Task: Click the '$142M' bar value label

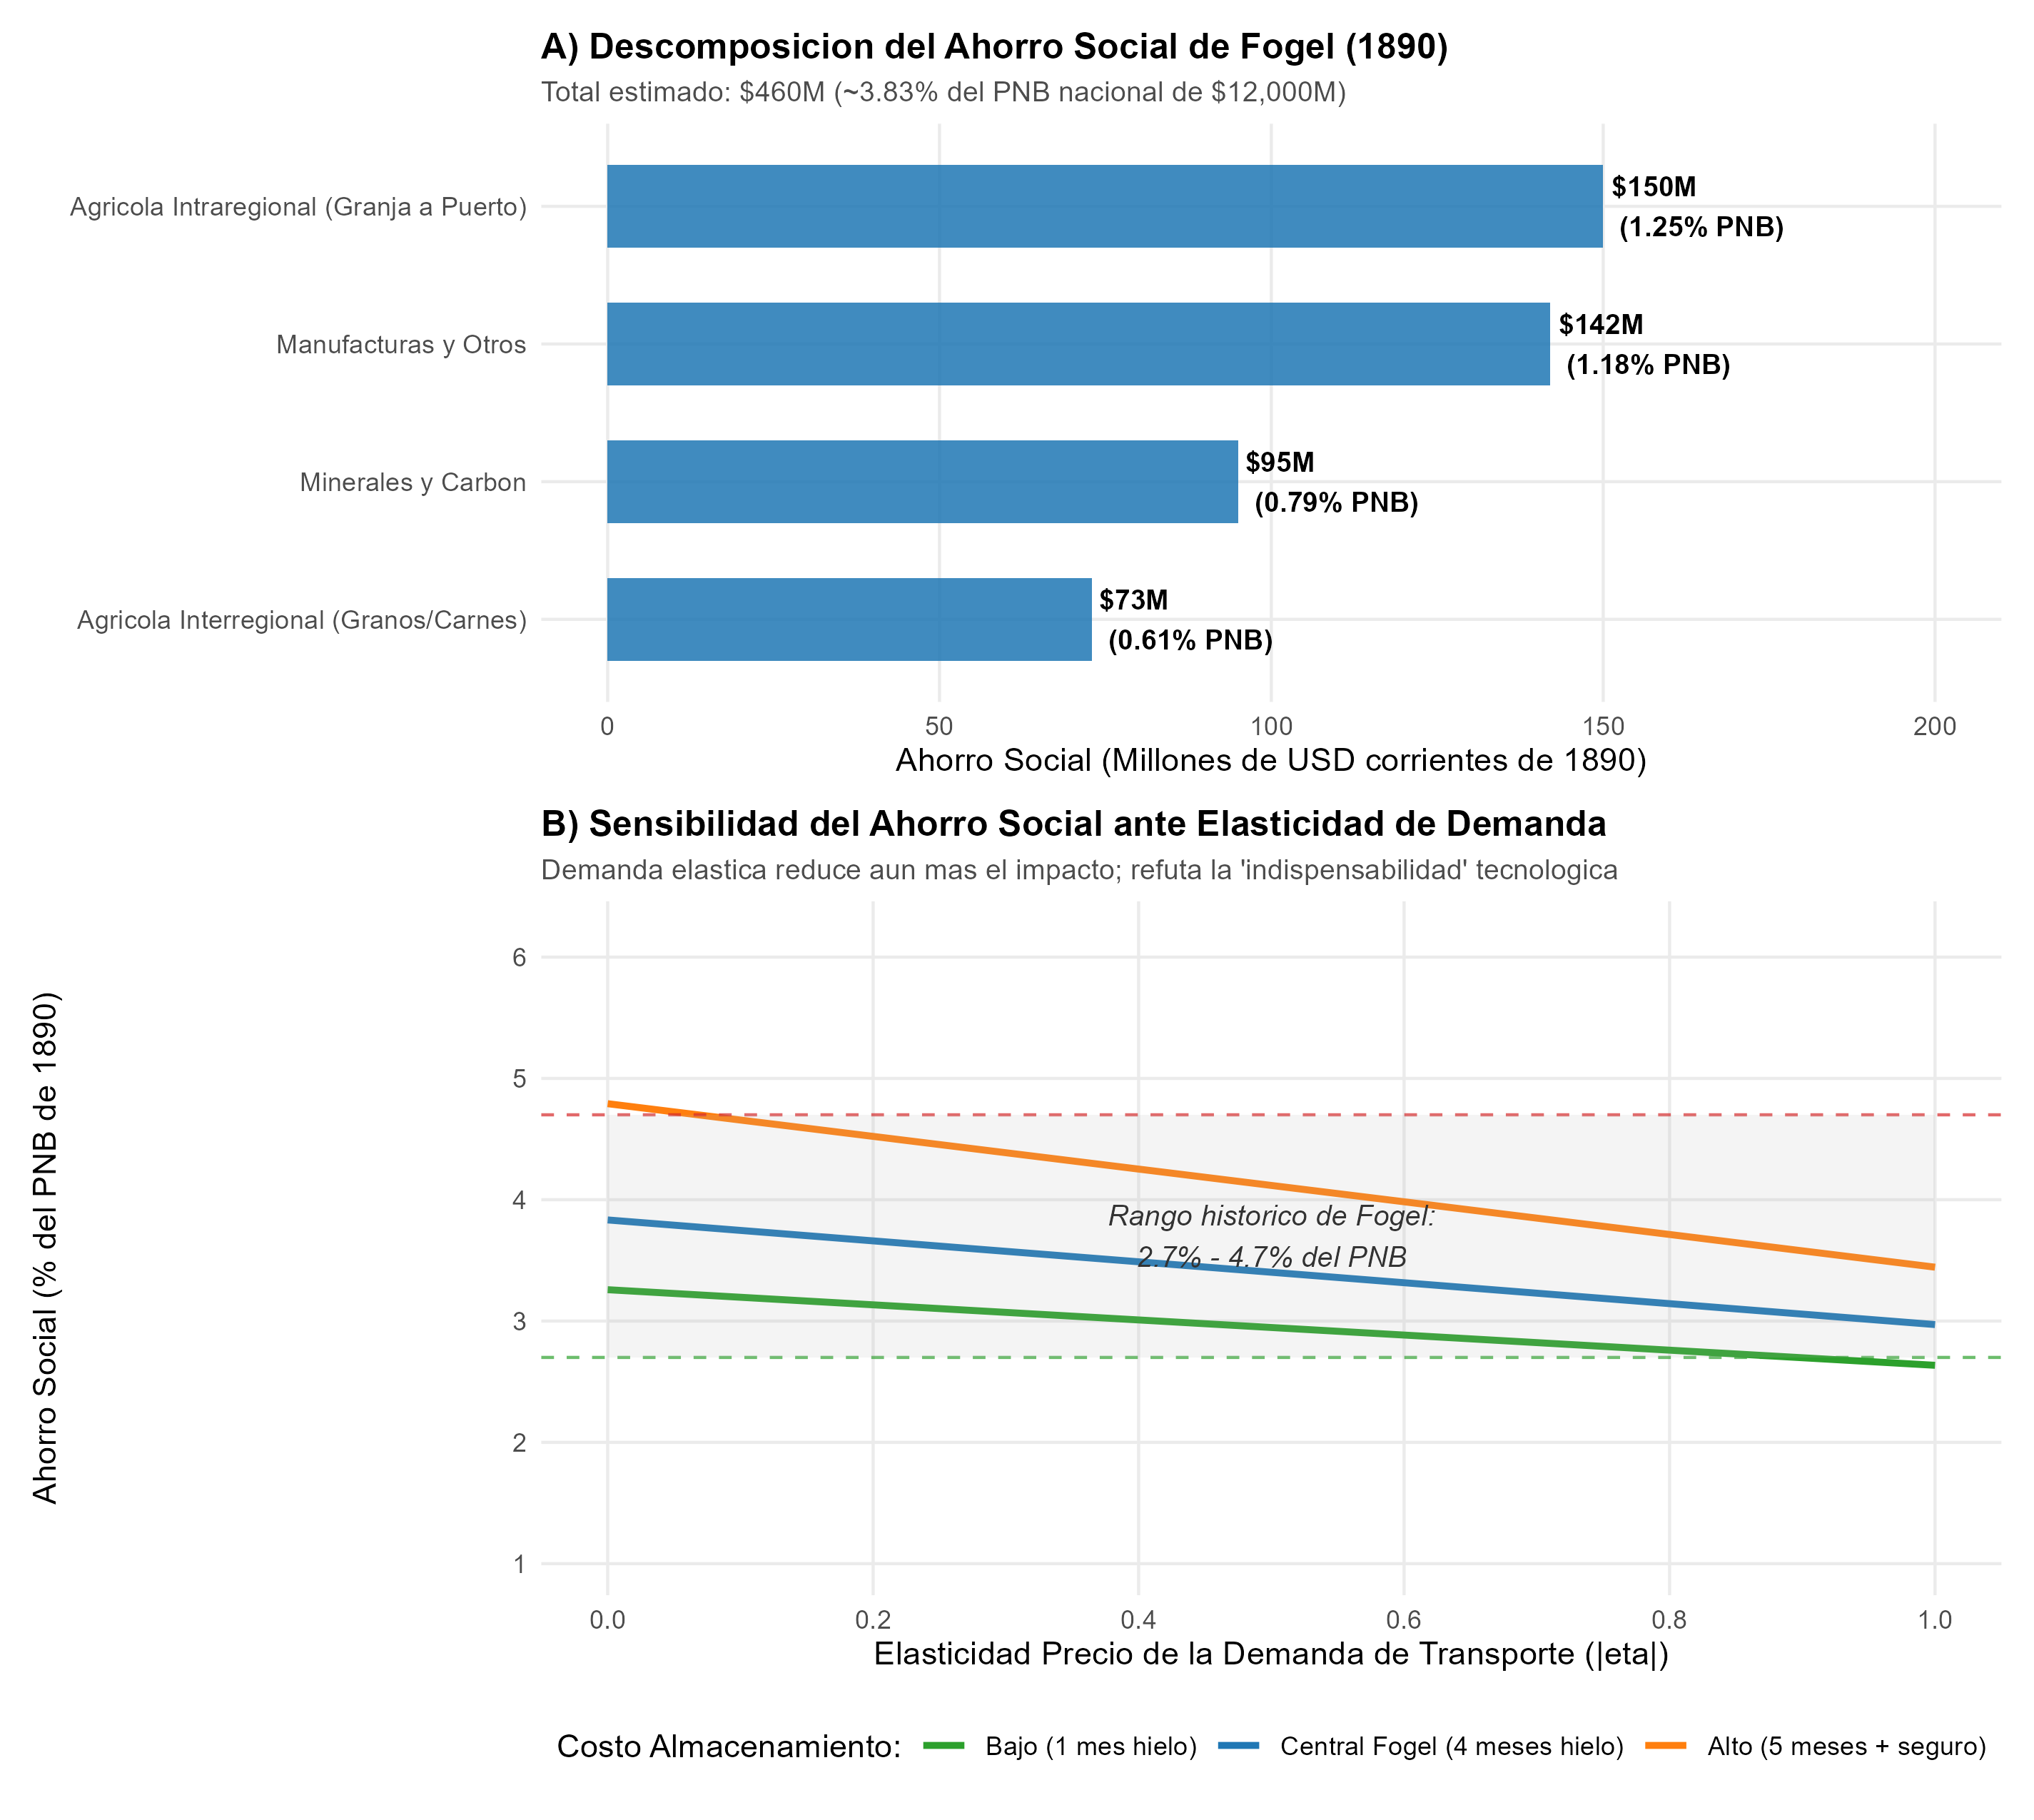Action: tap(1601, 324)
